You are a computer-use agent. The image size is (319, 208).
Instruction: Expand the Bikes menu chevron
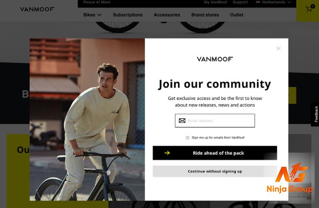(x=99, y=15)
